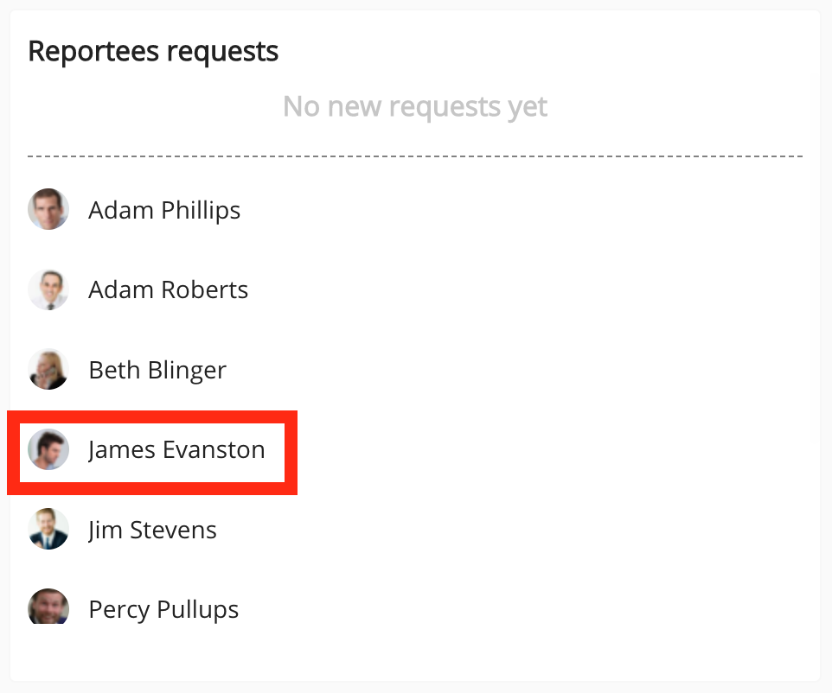Select Beth Blinger's avatar picture

48,370
